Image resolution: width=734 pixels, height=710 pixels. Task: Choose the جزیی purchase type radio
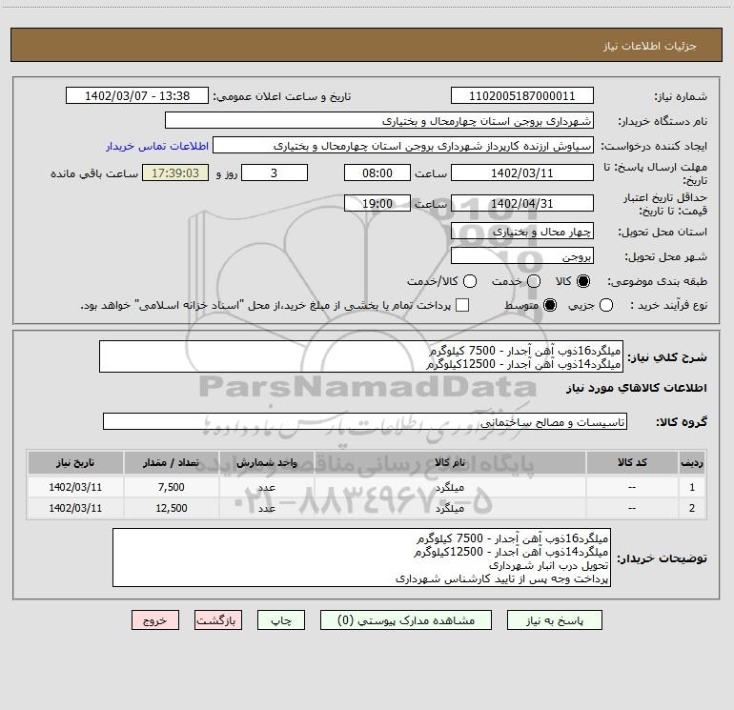(606, 305)
